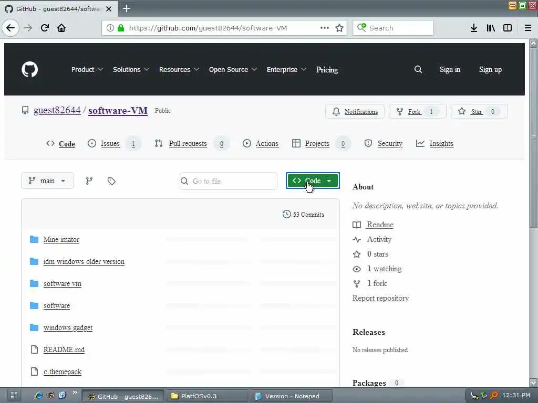Image resolution: width=538 pixels, height=403 pixels.
Task: Open Activity in About sidebar
Action: pyautogui.click(x=379, y=239)
